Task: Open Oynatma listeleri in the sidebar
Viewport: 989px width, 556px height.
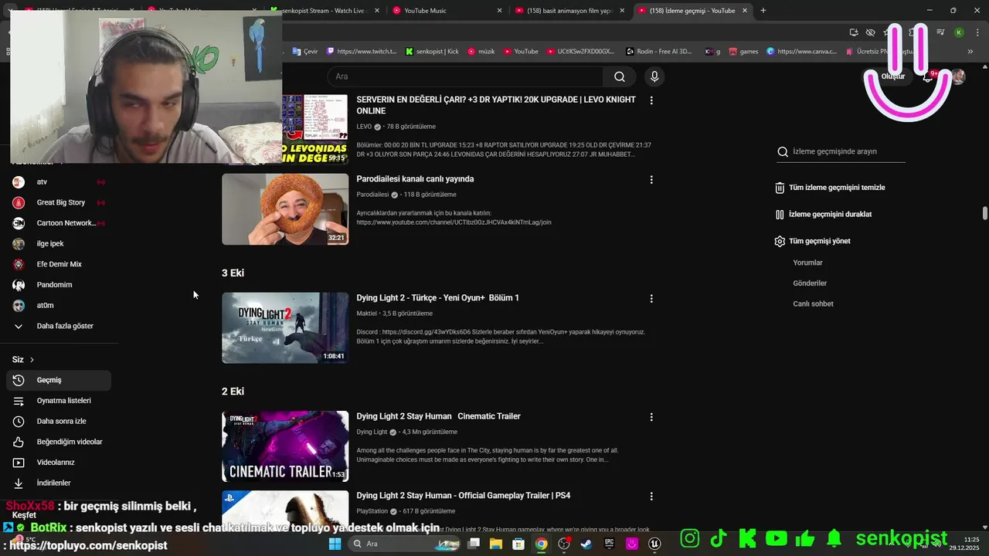Action: point(59,401)
